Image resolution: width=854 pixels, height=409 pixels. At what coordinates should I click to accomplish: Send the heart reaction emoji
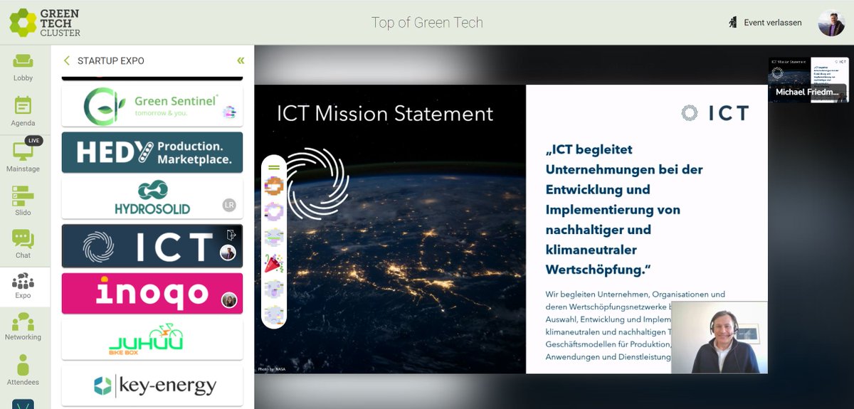[274, 212]
